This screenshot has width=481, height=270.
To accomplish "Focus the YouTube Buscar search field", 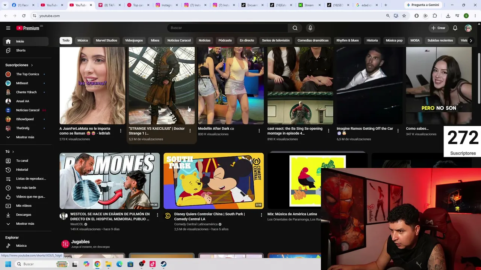I will [x=227, y=28].
